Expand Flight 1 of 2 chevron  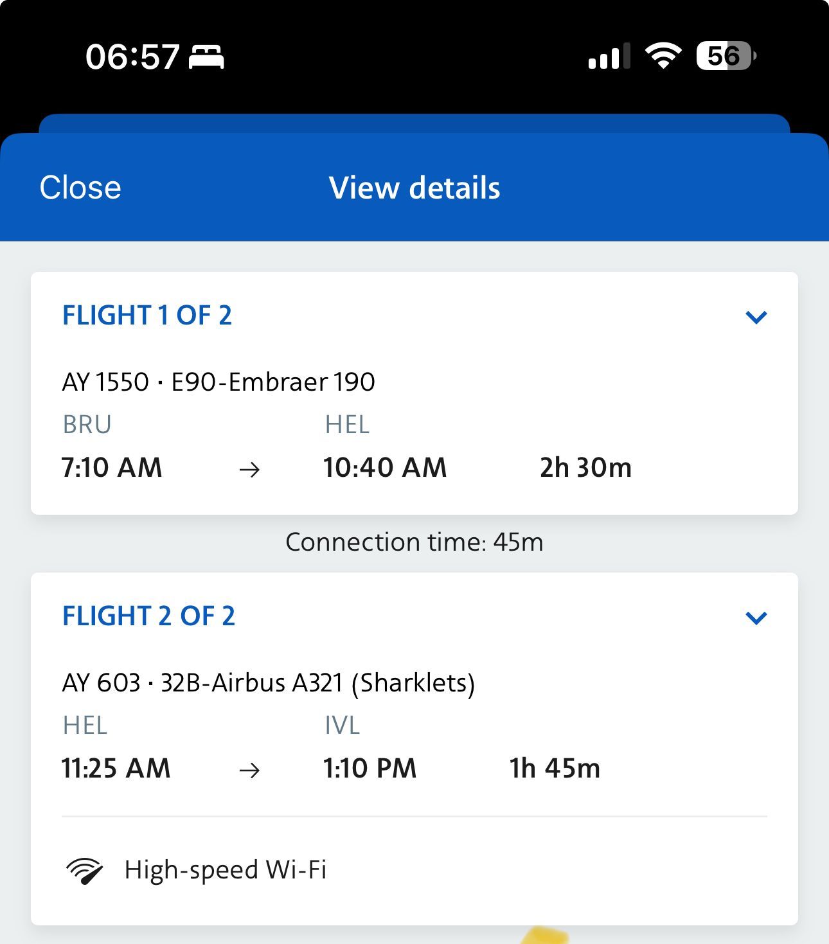pos(756,317)
